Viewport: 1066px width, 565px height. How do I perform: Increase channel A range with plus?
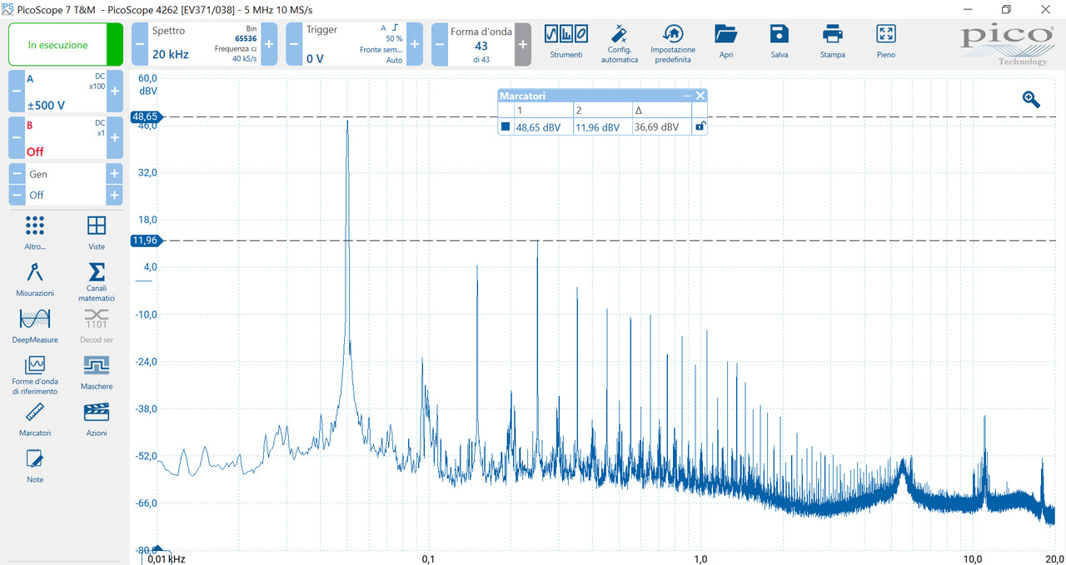click(x=115, y=92)
